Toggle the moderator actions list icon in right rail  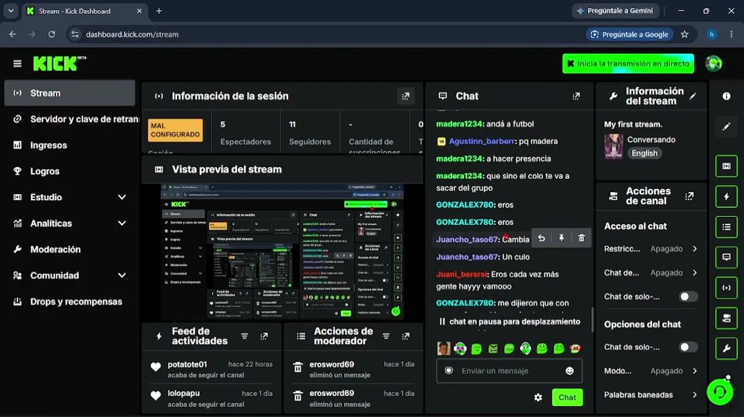pos(727,227)
